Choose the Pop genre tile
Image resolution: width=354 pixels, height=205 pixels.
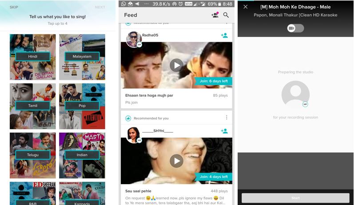(x=82, y=106)
